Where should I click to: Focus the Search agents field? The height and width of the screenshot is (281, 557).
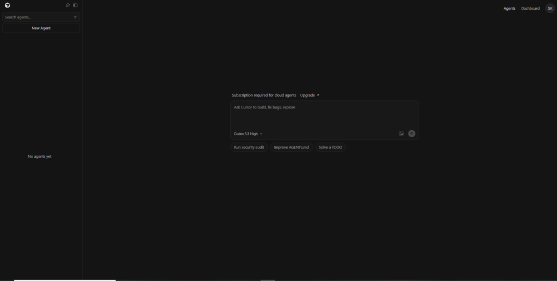[35, 17]
